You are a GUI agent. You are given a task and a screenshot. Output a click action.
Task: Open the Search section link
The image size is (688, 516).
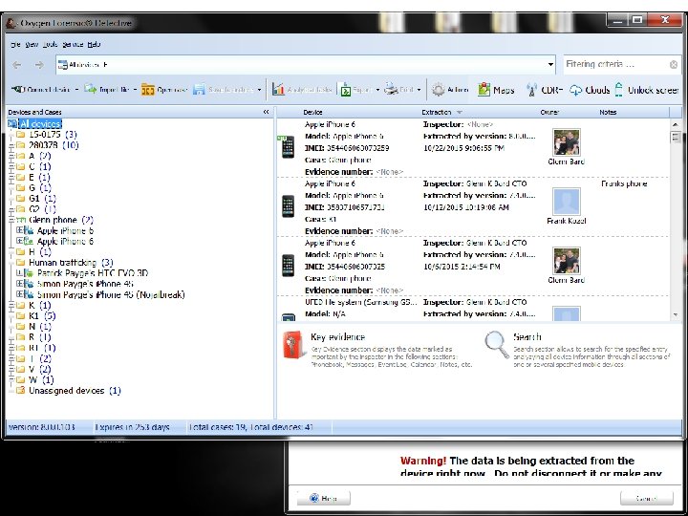(x=527, y=337)
